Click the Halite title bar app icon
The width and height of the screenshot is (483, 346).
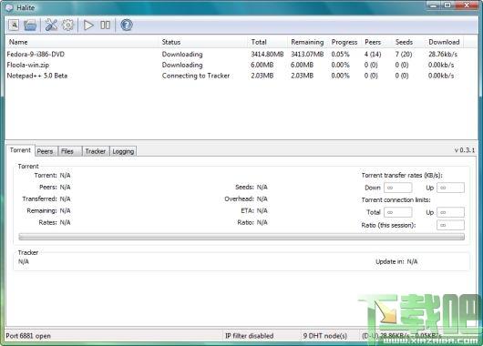9,7
